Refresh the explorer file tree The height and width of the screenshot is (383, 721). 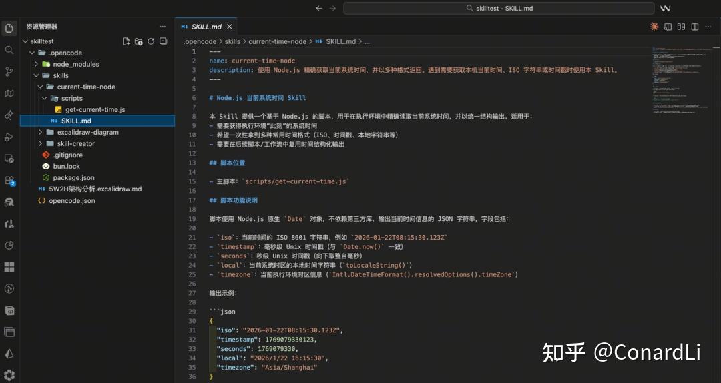151,41
